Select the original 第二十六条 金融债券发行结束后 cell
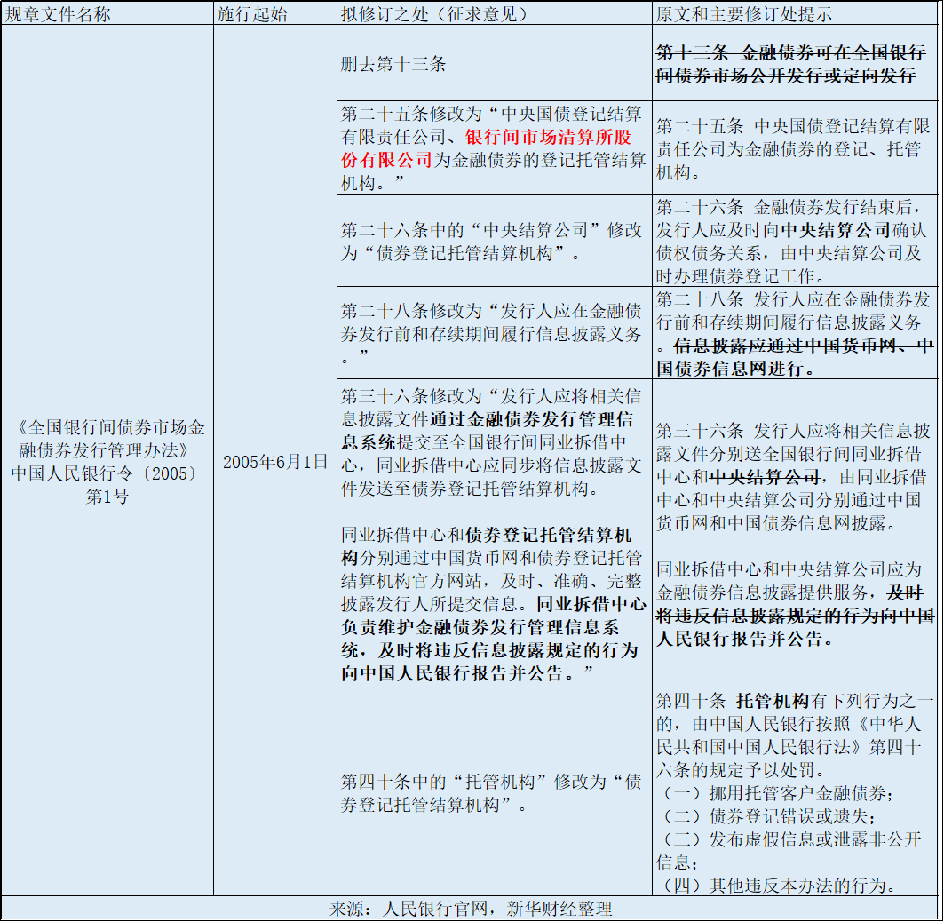This screenshot has width=944, height=922. pos(795,242)
